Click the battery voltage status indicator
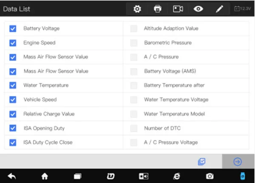This screenshot has height=183, width=255. 242,9
